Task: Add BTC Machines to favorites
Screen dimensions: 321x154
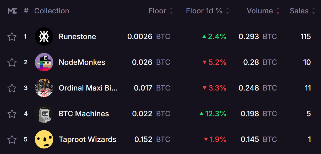Action: 12,114
